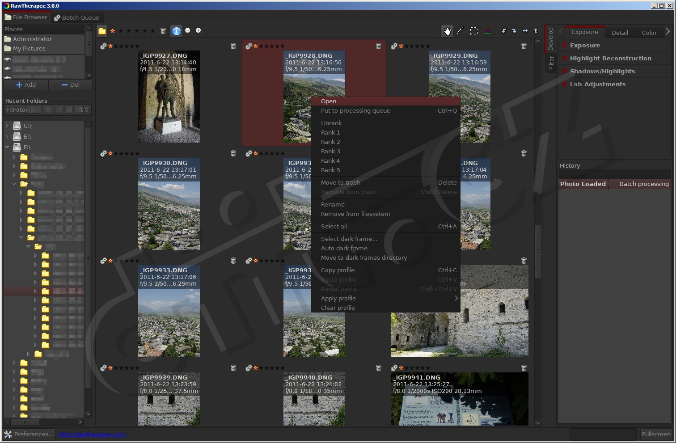Activate the crop selection tool
The height and width of the screenshot is (443, 676).
pos(474,31)
